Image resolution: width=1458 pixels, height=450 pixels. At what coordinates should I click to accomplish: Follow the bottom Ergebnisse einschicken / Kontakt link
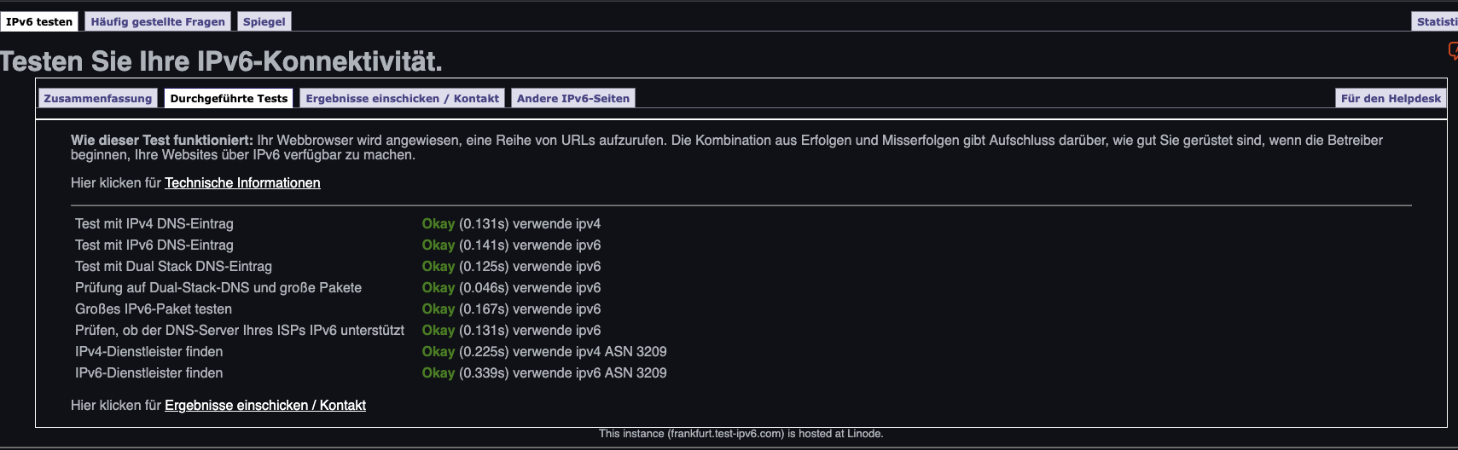click(x=265, y=405)
